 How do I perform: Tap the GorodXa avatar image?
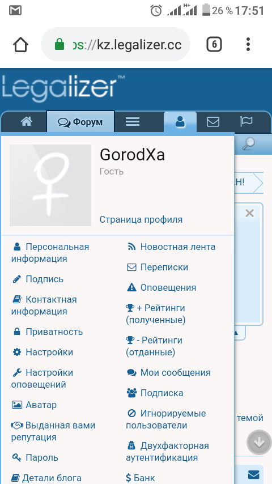[x=50, y=185]
